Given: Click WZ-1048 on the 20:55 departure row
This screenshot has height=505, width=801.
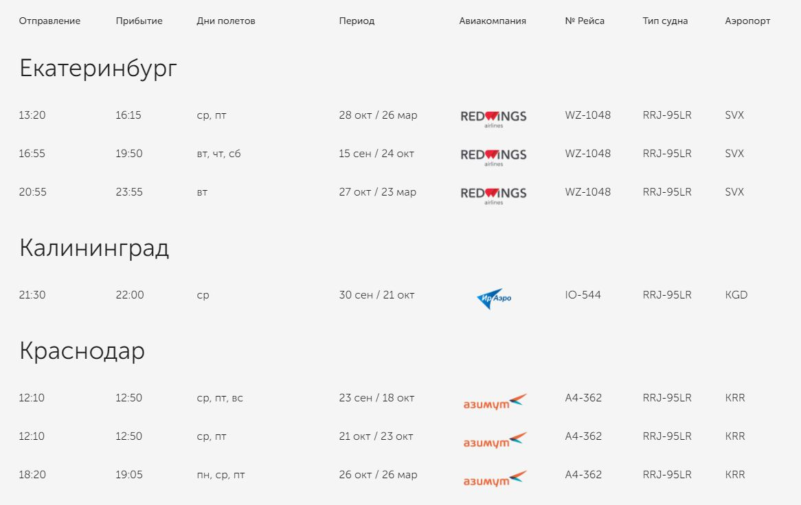Looking at the screenshot, I should click(587, 192).
